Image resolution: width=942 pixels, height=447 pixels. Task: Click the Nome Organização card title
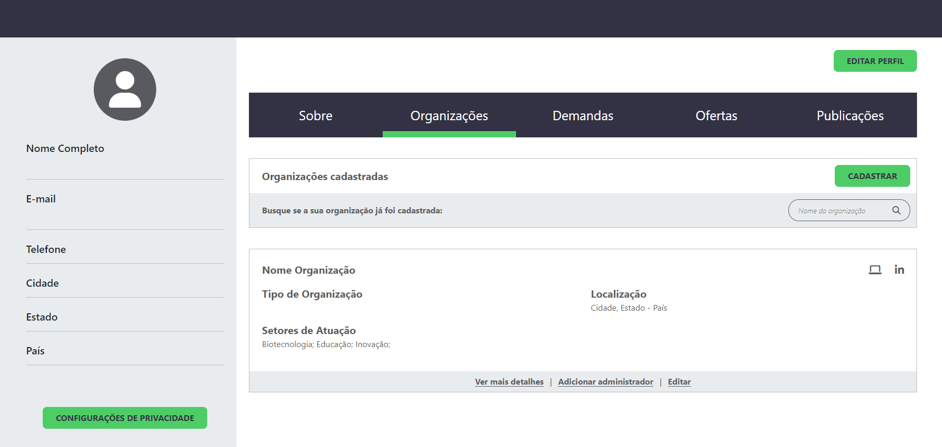tap(308, 270)
